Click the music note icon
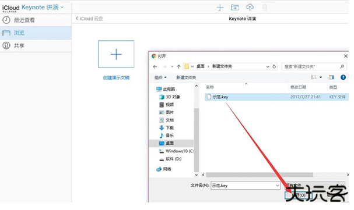 click(x=162, y=136)
